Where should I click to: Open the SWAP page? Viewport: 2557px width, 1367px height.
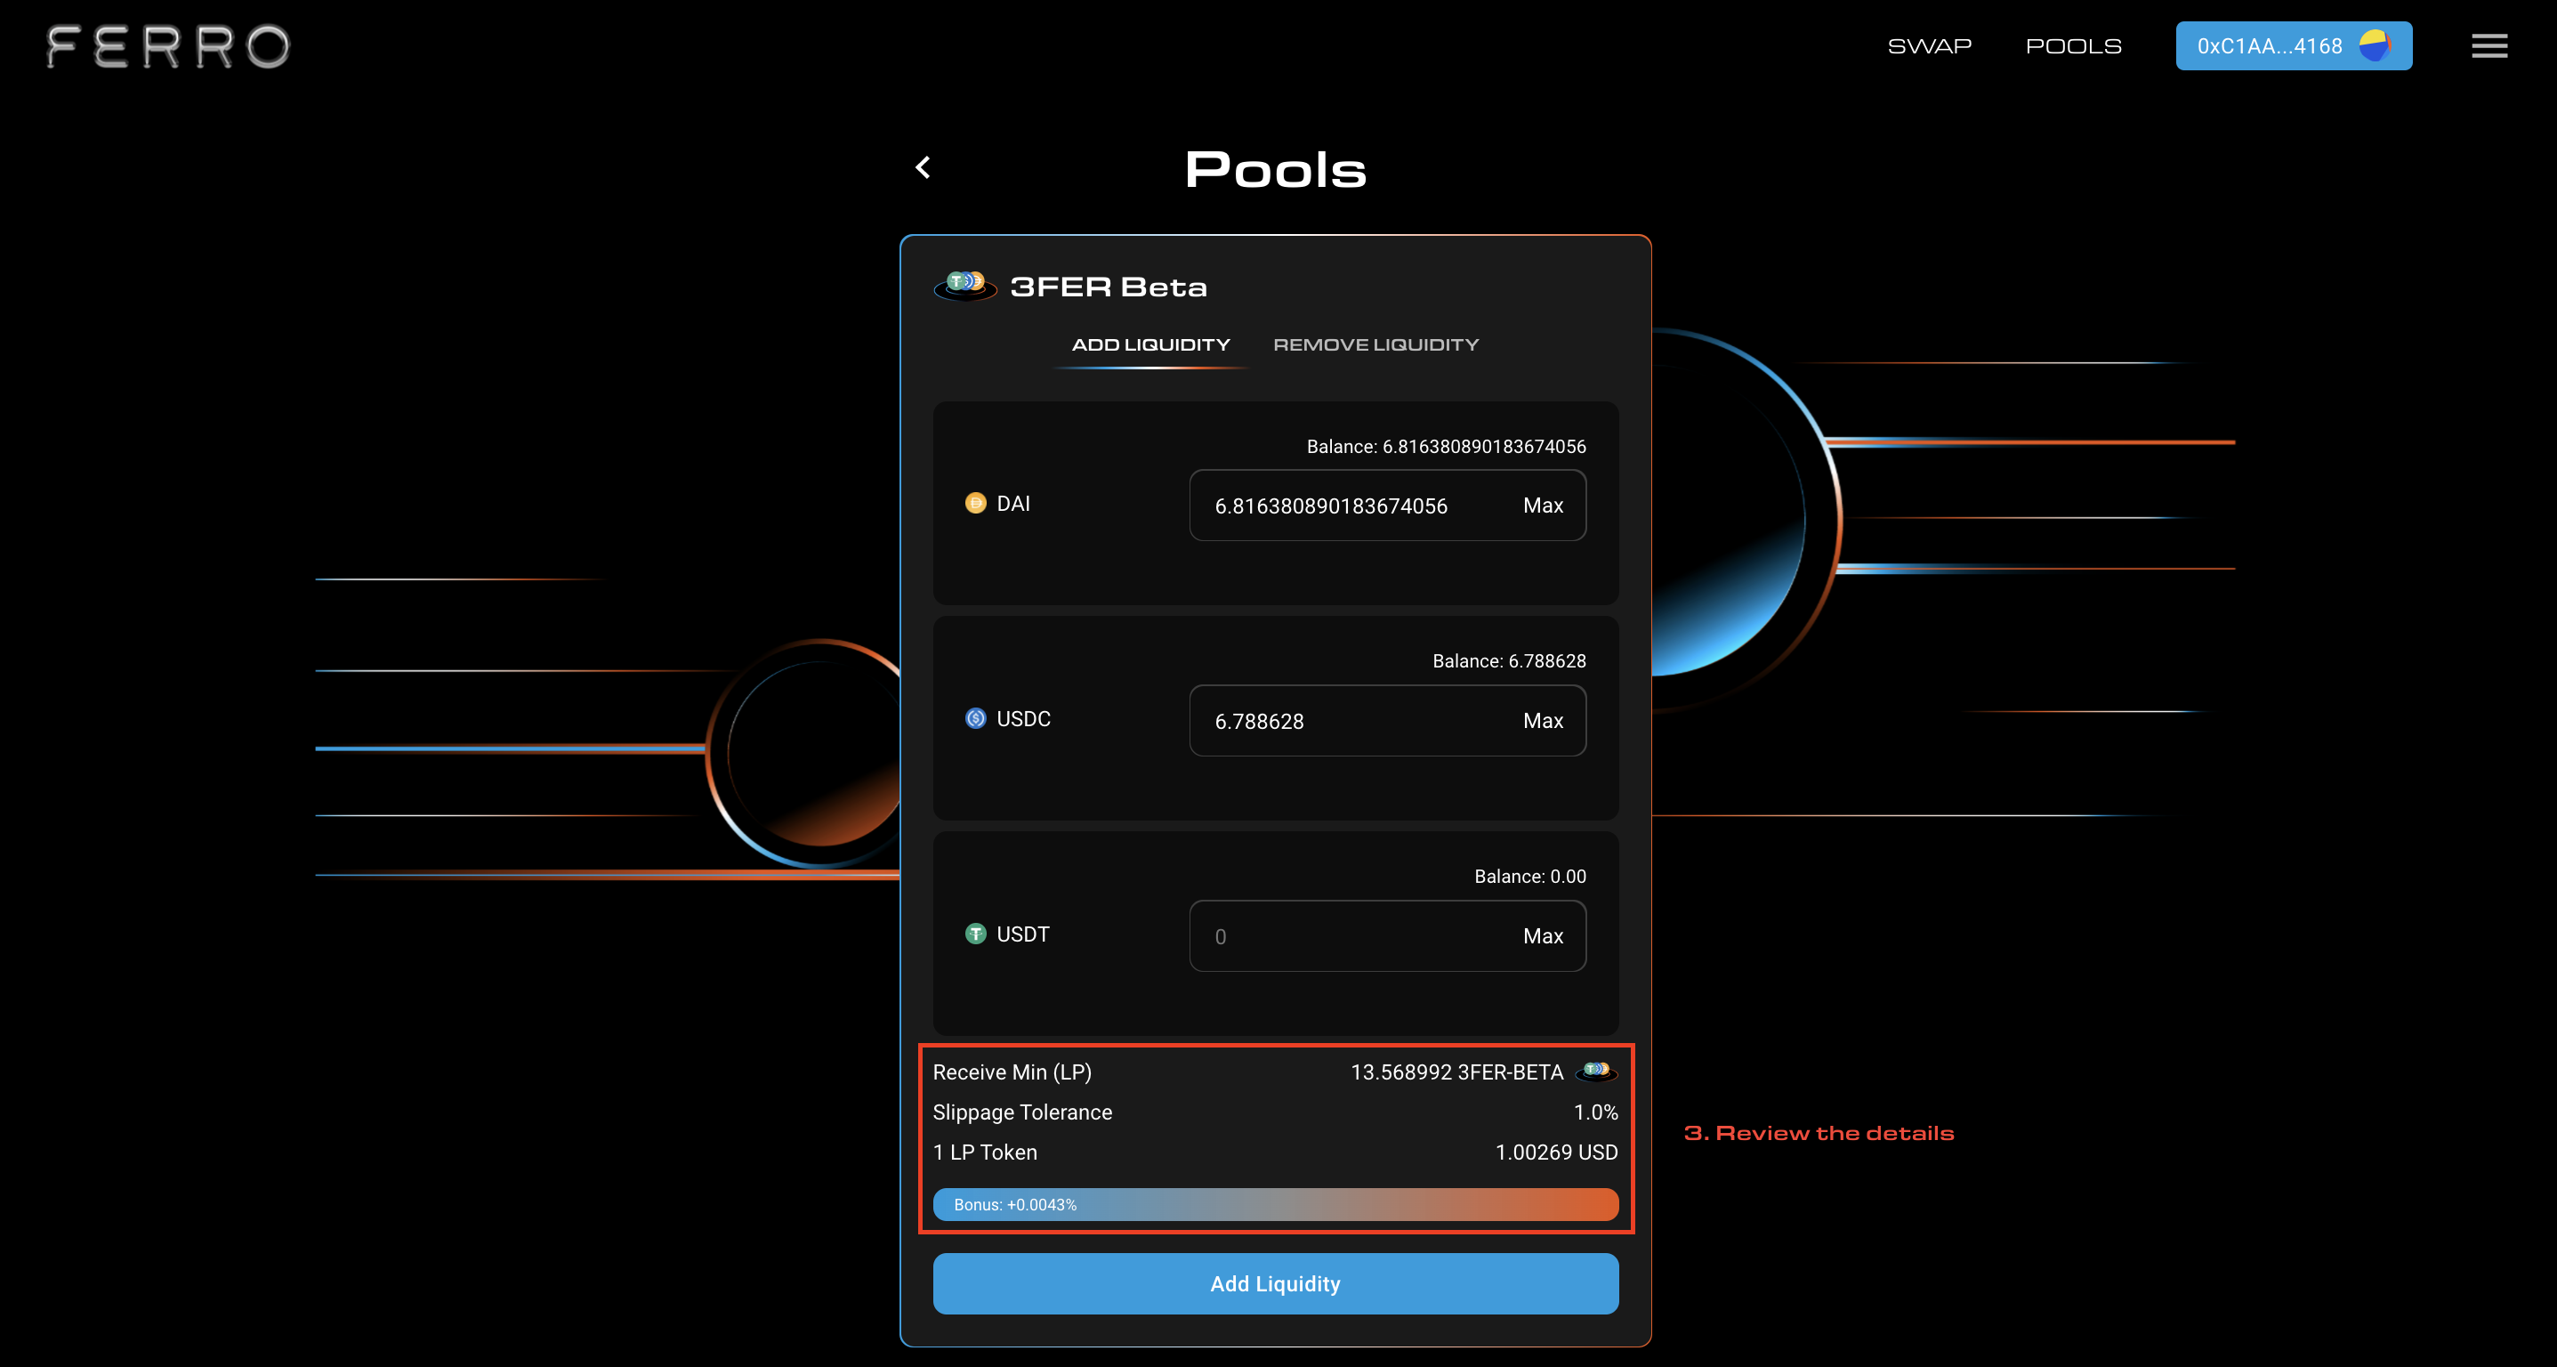point(1929,45)
